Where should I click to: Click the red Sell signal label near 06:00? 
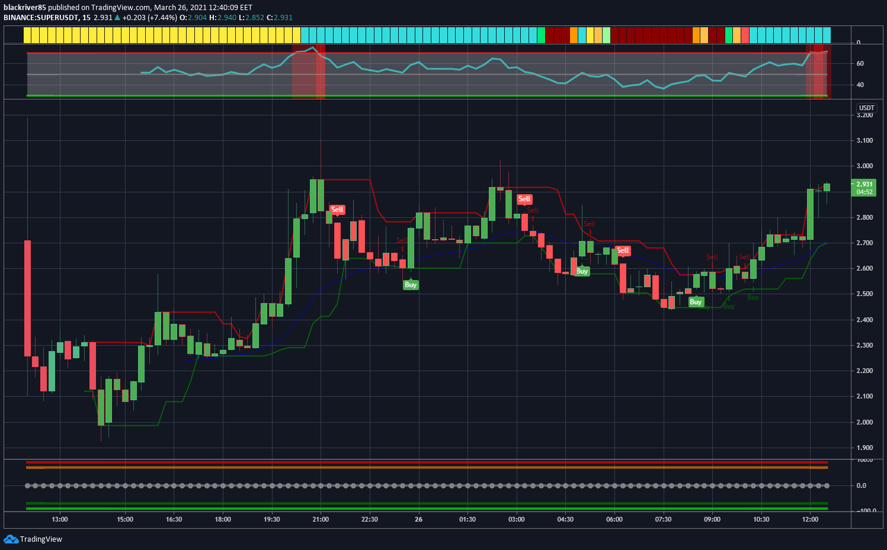coord(623,250)
